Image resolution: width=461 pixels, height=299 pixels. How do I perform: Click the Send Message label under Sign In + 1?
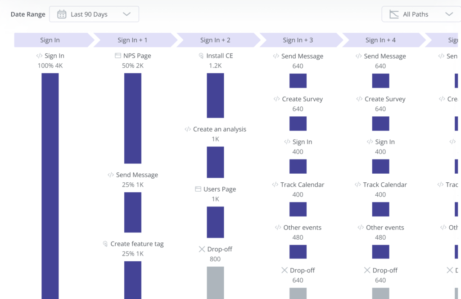tap(137, 175)
